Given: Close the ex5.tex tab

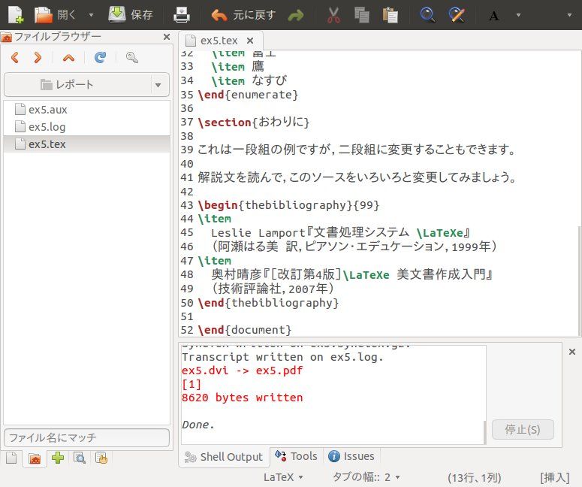Looking at the screenshot, I should pos(251,41).
